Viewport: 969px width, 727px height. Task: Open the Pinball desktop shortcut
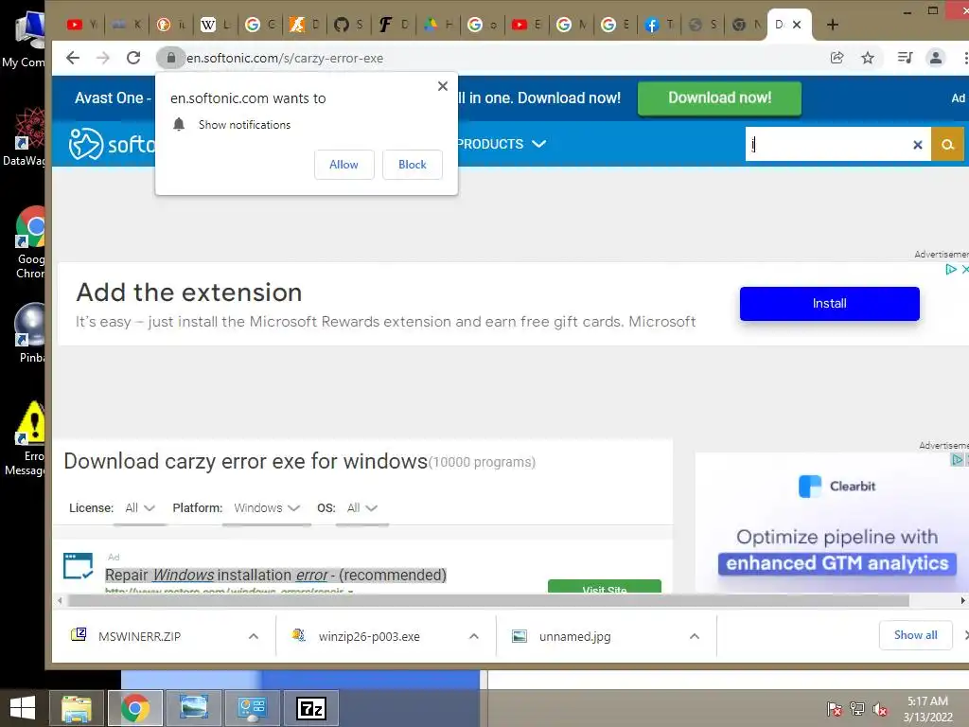tap(31, 332)
